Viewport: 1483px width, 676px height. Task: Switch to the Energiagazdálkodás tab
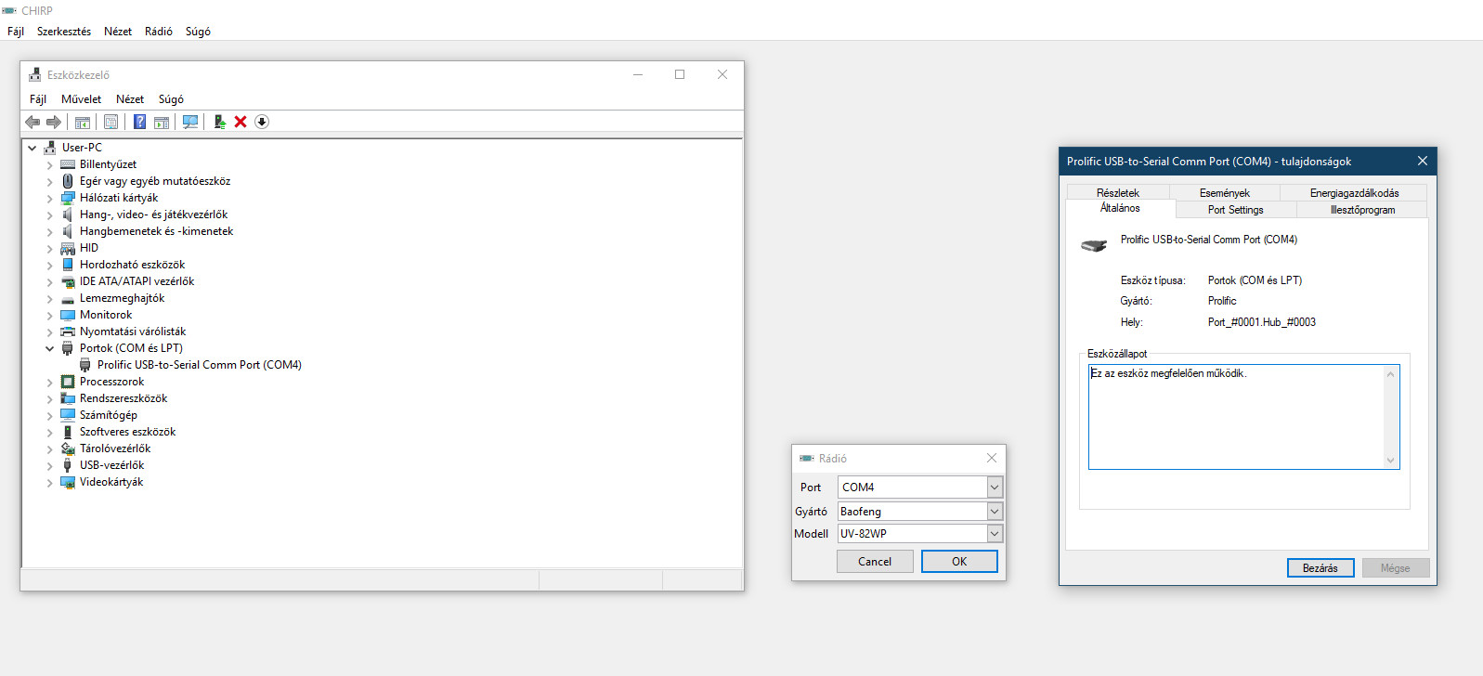tap(1354, 193)
